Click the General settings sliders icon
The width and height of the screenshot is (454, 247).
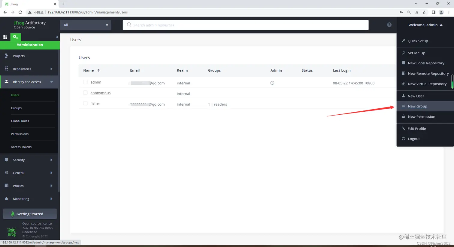pos(6,172)
